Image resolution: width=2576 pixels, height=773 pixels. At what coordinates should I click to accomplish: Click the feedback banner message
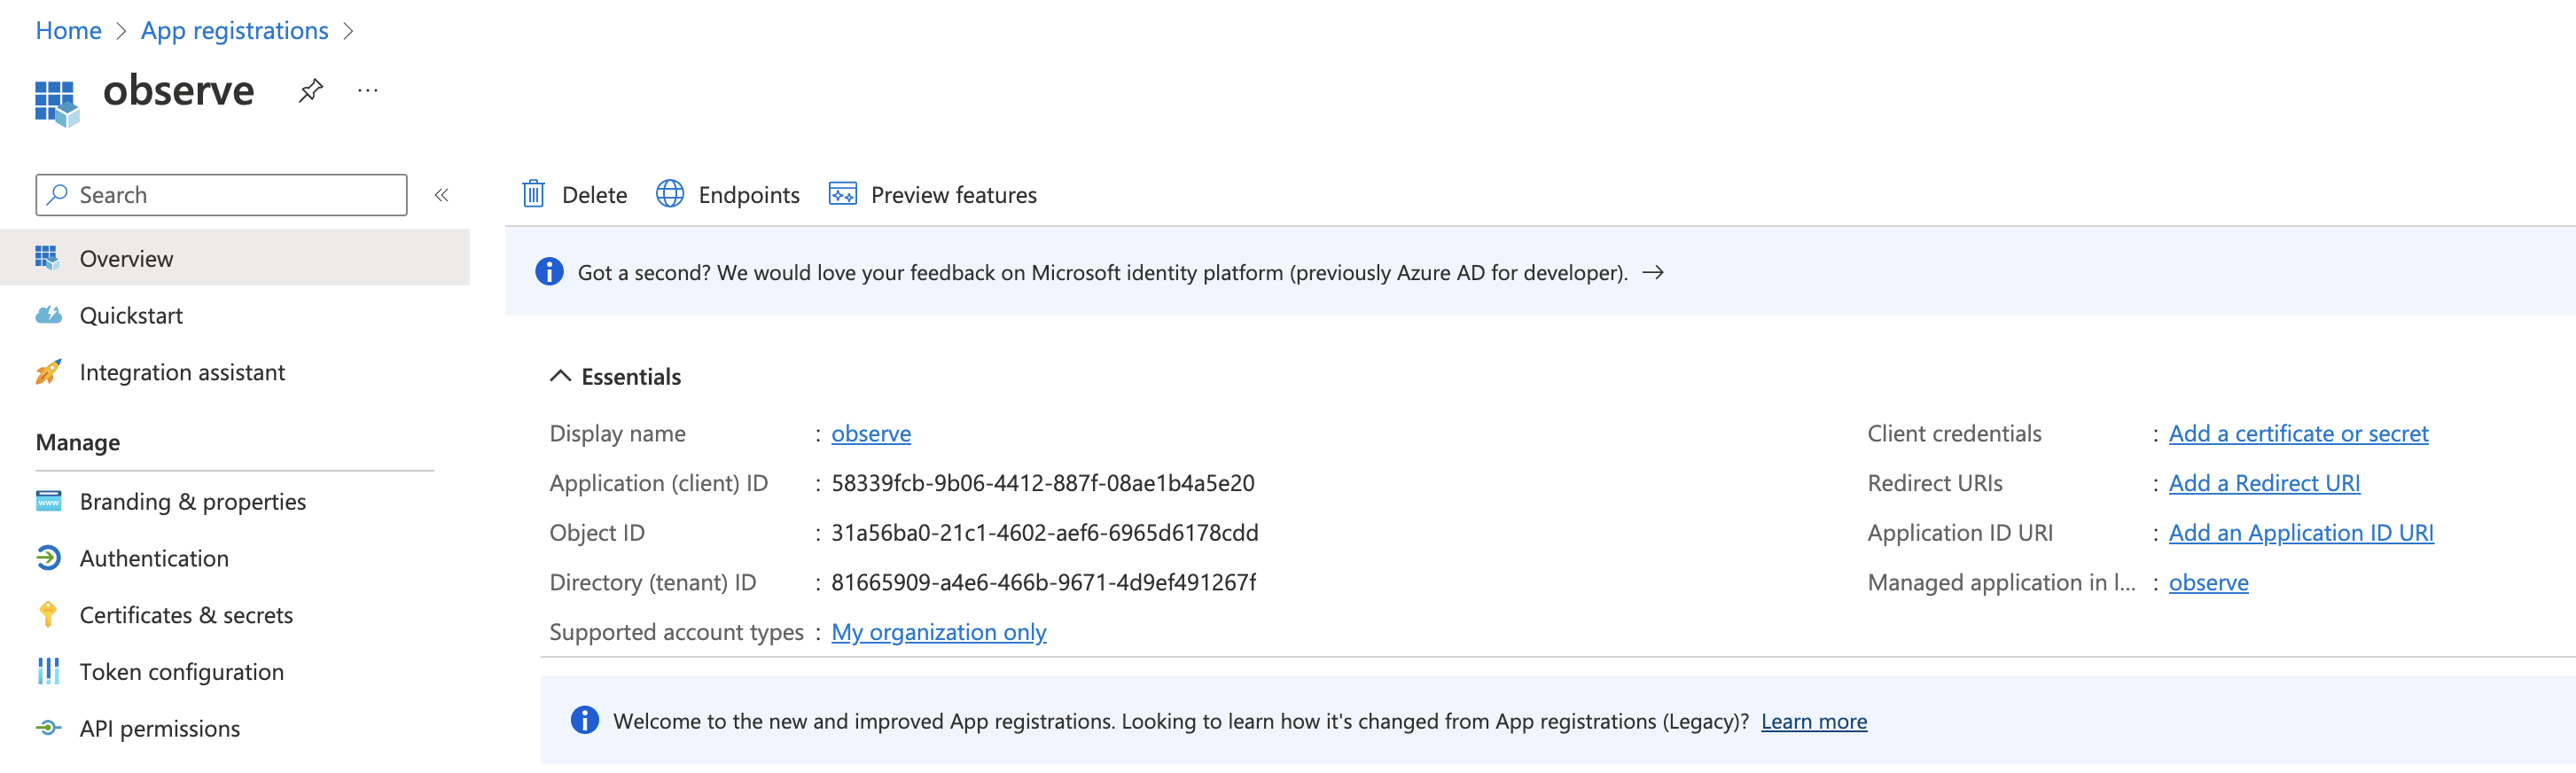pyautogui.click(x=1102, y=272)
